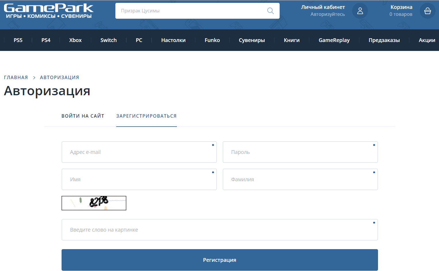Open the Xbox menu category
Screen dimensions: 439x271
[75, 40]
